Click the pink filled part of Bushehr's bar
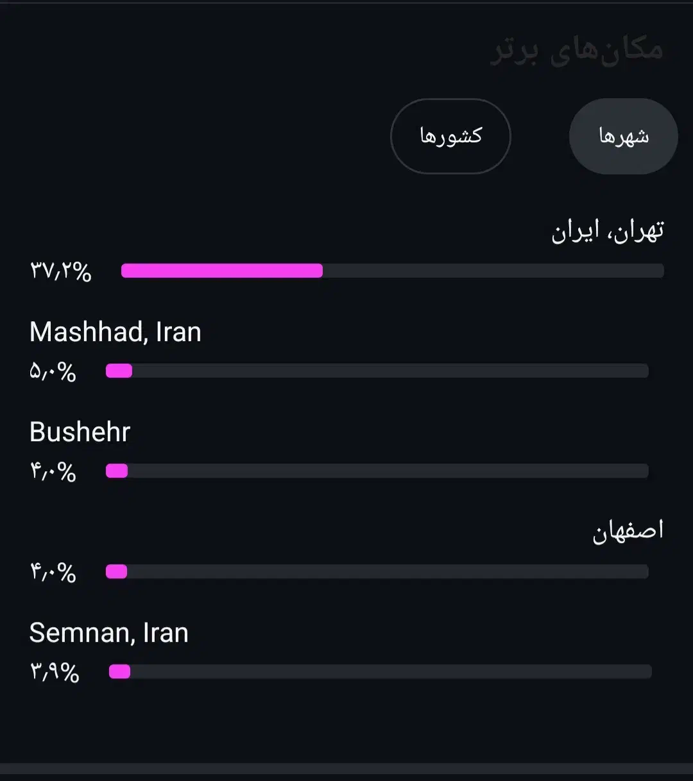 (117, 471)
